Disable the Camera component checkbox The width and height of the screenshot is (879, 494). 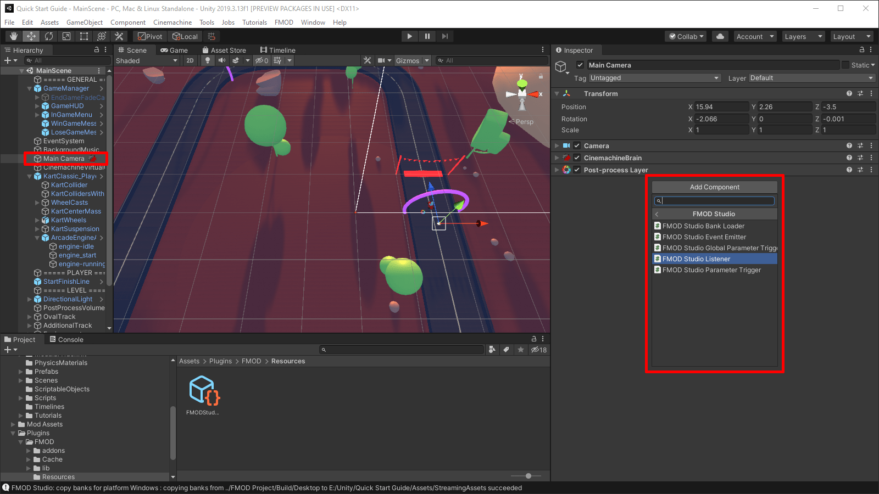coord(577,146)
